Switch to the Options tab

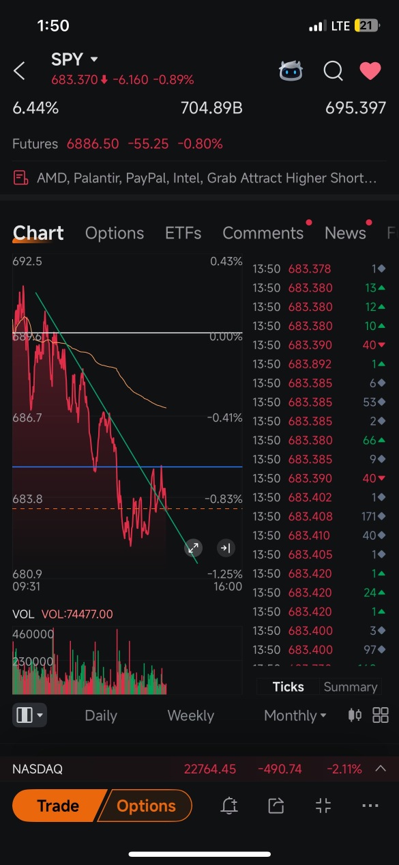[115, 233]
